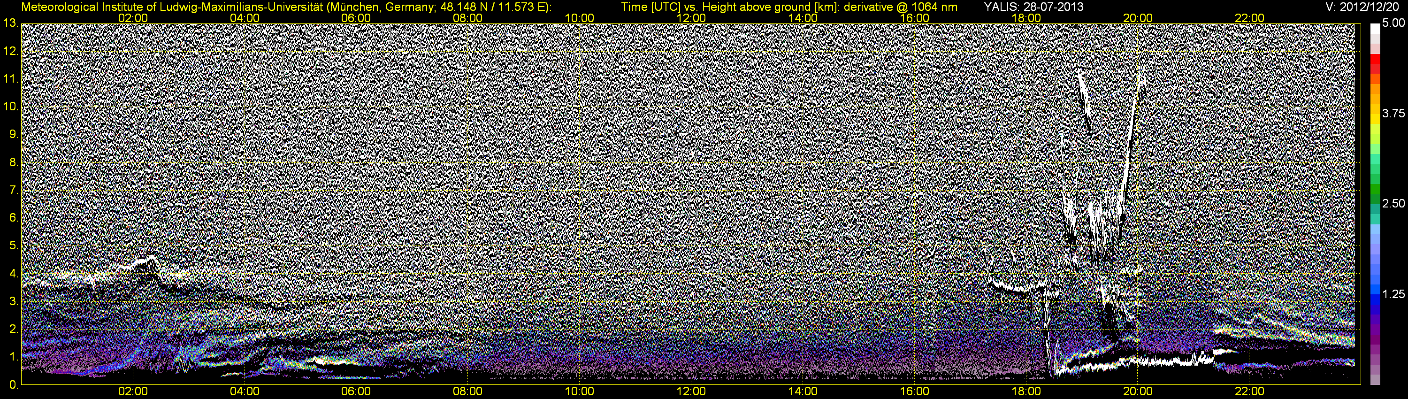Click the 12. height axis label
Viewport: 1408px width, 399px height.
10,51
